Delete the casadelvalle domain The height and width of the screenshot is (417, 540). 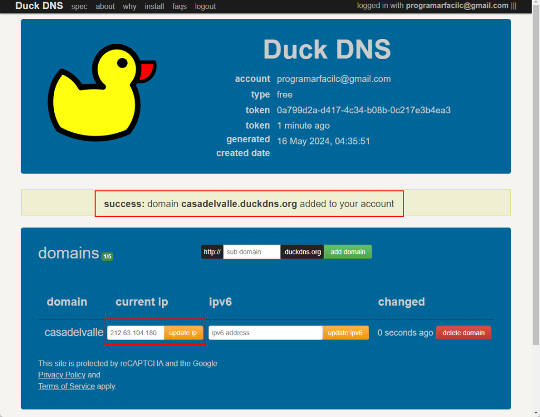pos(464,333)
